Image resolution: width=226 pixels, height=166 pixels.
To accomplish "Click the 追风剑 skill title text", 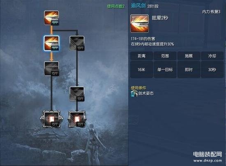I will coord(138,6).
